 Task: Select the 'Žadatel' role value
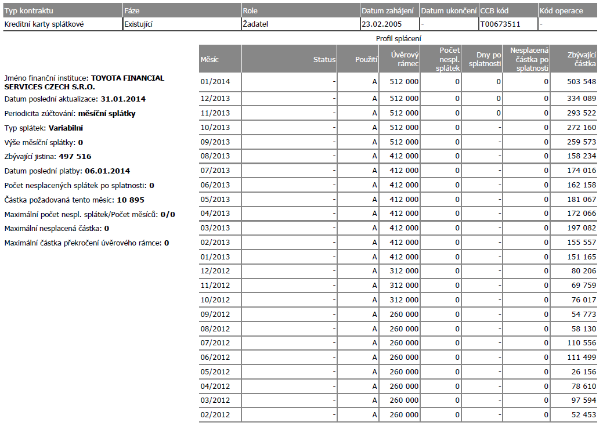pos(301,24)
